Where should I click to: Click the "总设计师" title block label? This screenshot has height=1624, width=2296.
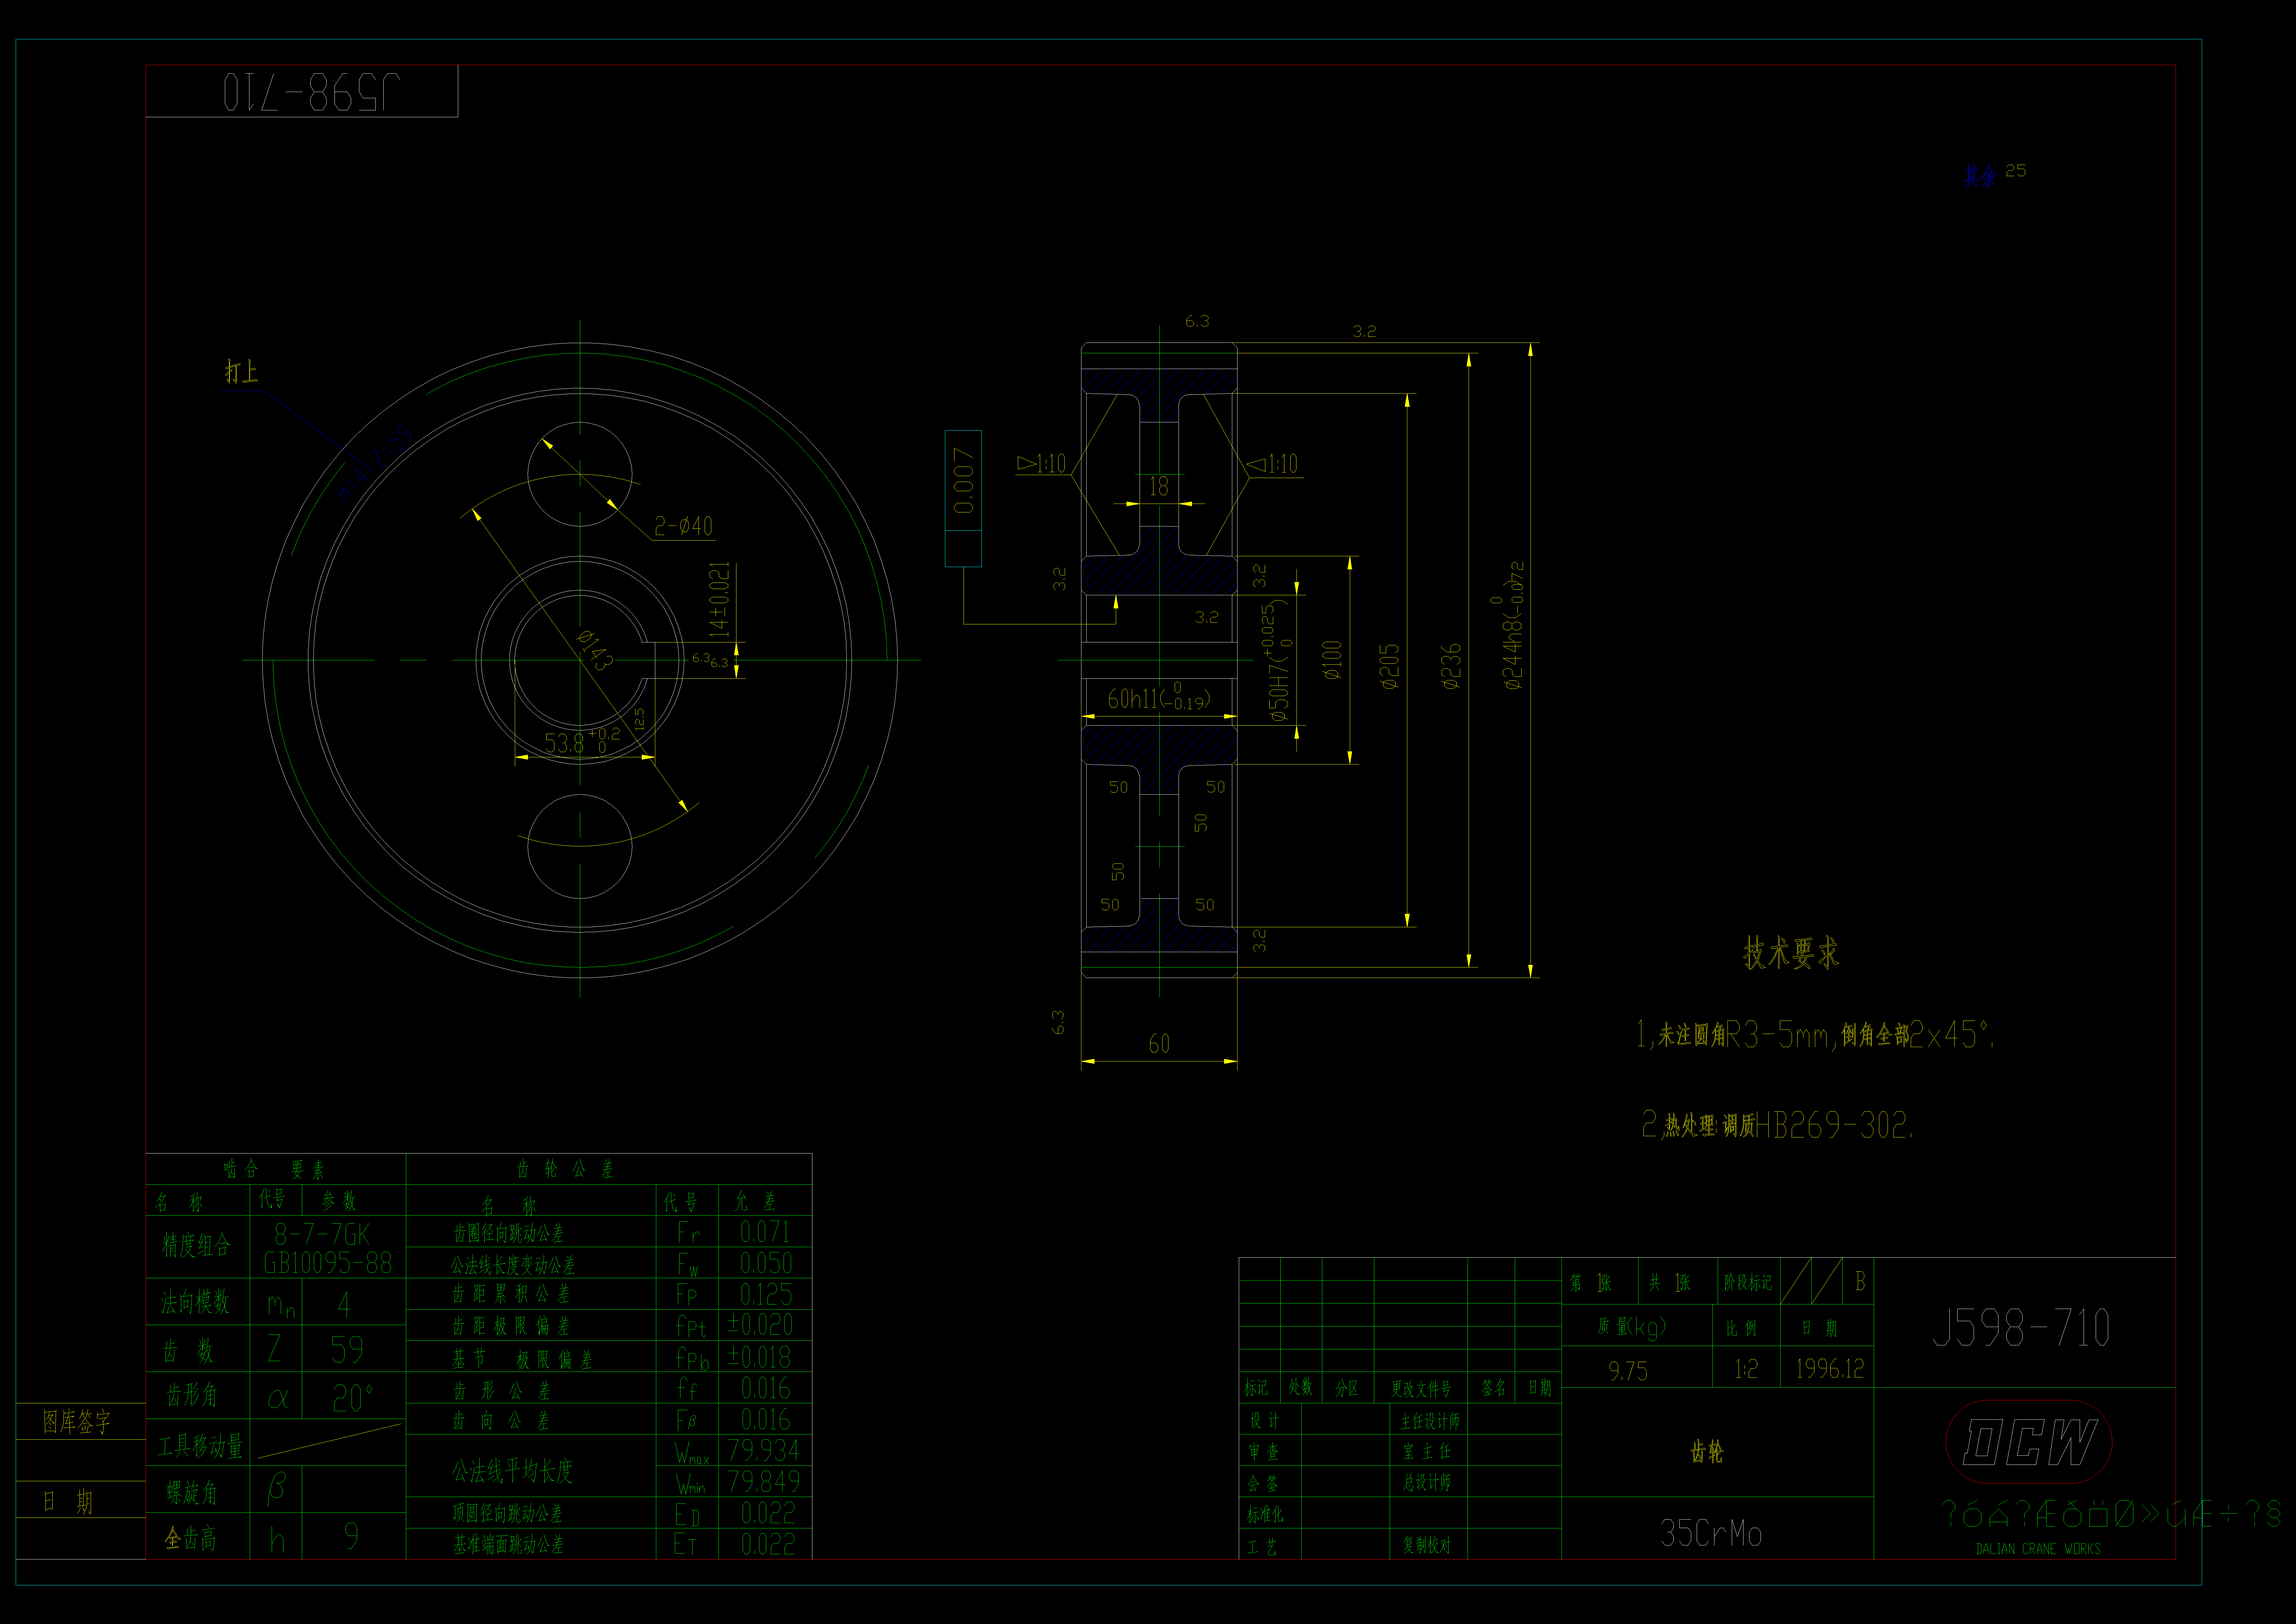[1427, 1483]
